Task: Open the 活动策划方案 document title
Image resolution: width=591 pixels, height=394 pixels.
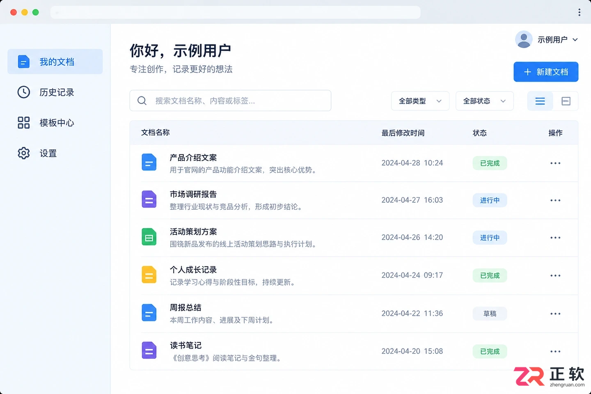Action: (193, 232)
